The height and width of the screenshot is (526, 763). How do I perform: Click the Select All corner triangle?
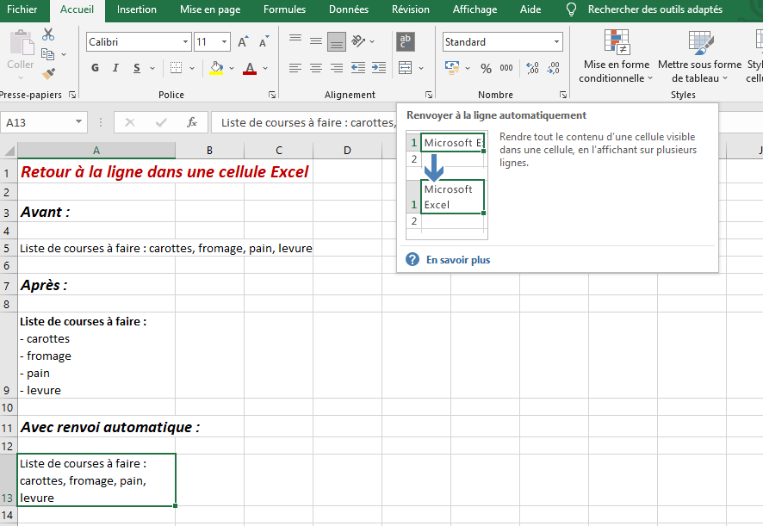[9, 151]
